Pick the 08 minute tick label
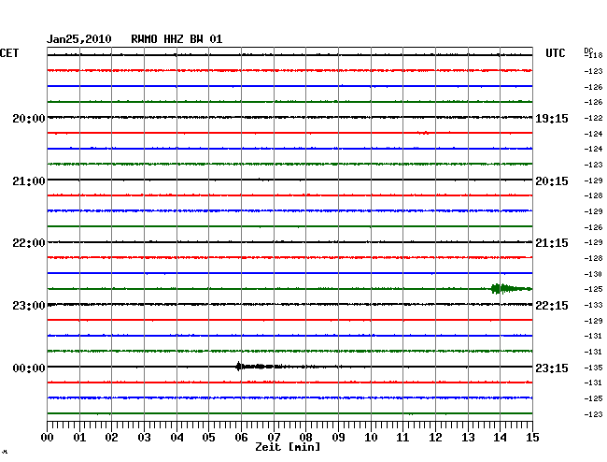607x462 pixels. [x=305, y=437]
